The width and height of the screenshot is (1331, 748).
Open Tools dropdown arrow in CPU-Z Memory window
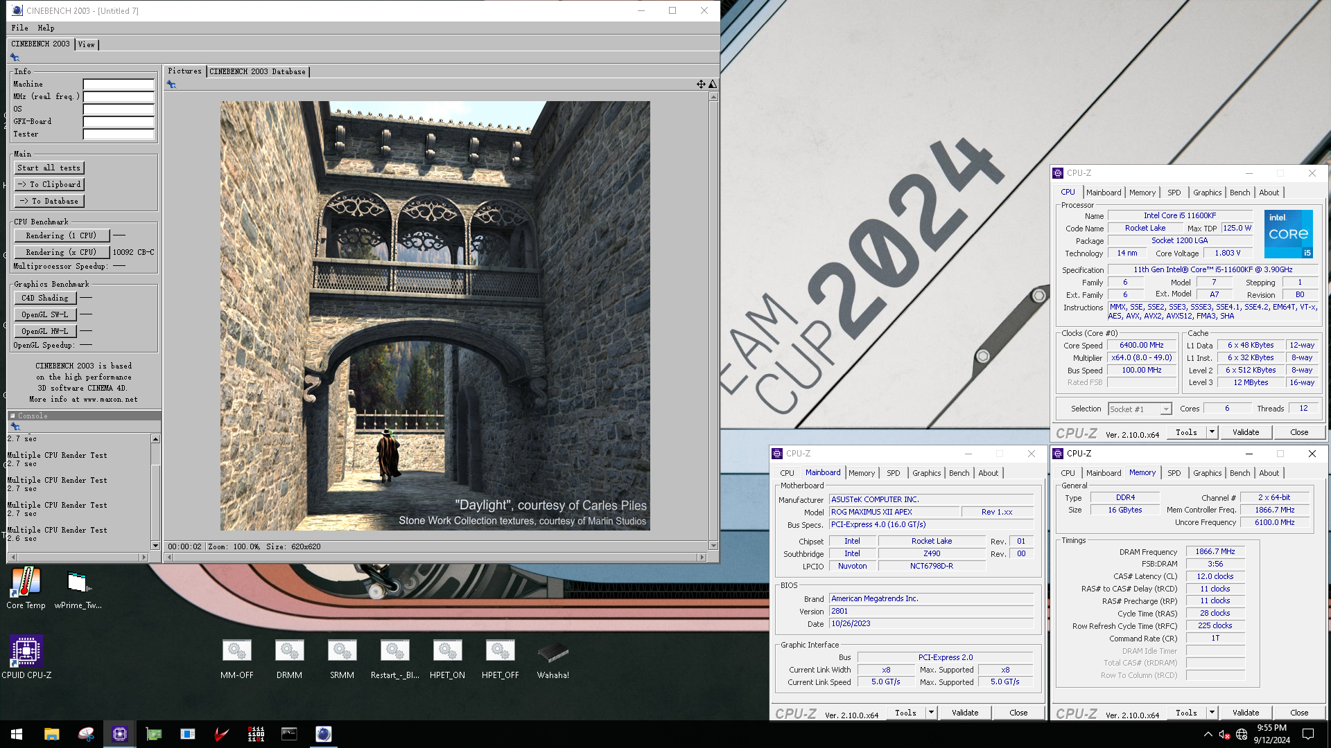1212,713
